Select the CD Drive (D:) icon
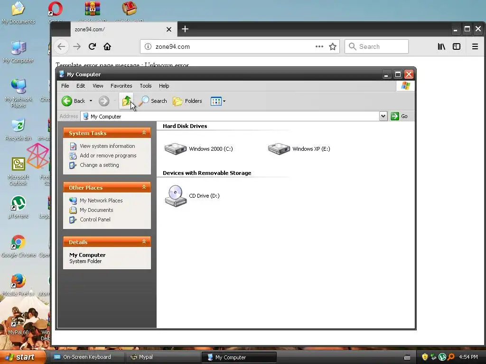This screenshot has height=364, width=486. (176, 196)
